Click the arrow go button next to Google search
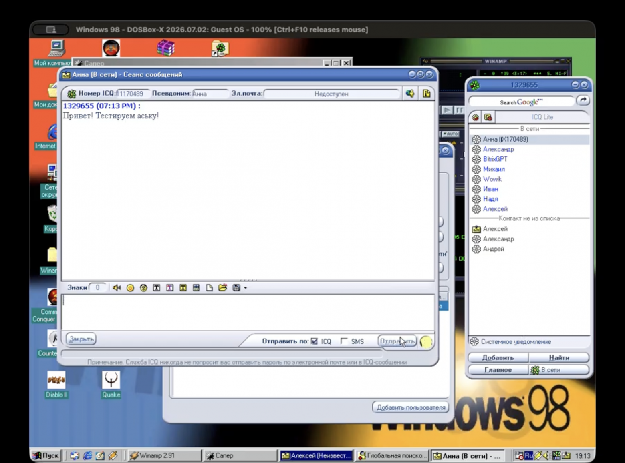Image resolution: width=625 pixels, height=463 pixels. click(583, 100)
